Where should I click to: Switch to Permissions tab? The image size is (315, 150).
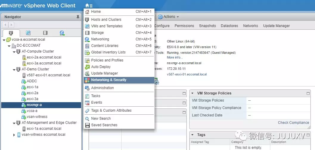tap(184, 26)
